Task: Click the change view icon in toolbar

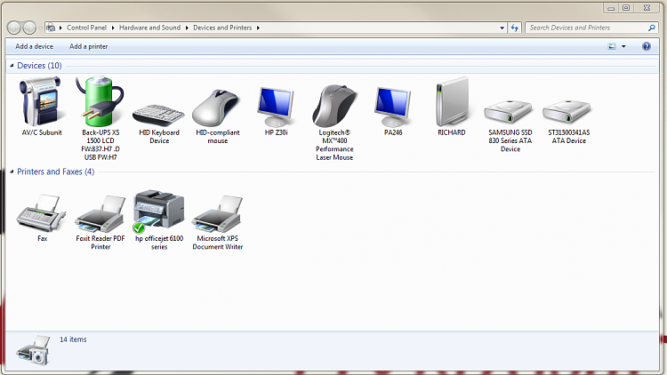Action: click(612, 46)
